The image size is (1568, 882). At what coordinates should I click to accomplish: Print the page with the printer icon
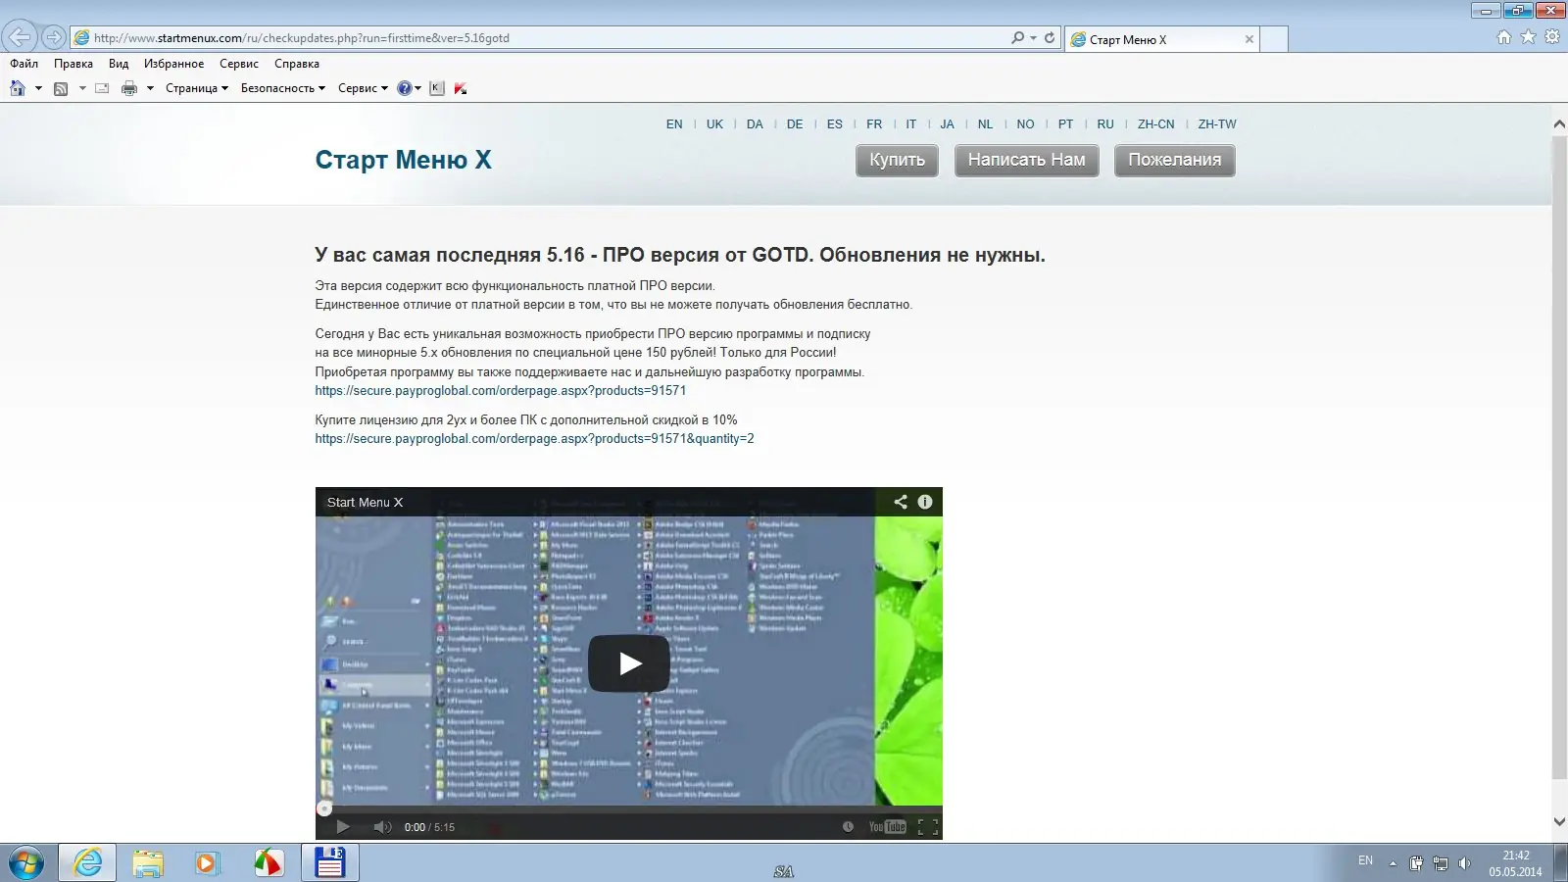(129, 88)
